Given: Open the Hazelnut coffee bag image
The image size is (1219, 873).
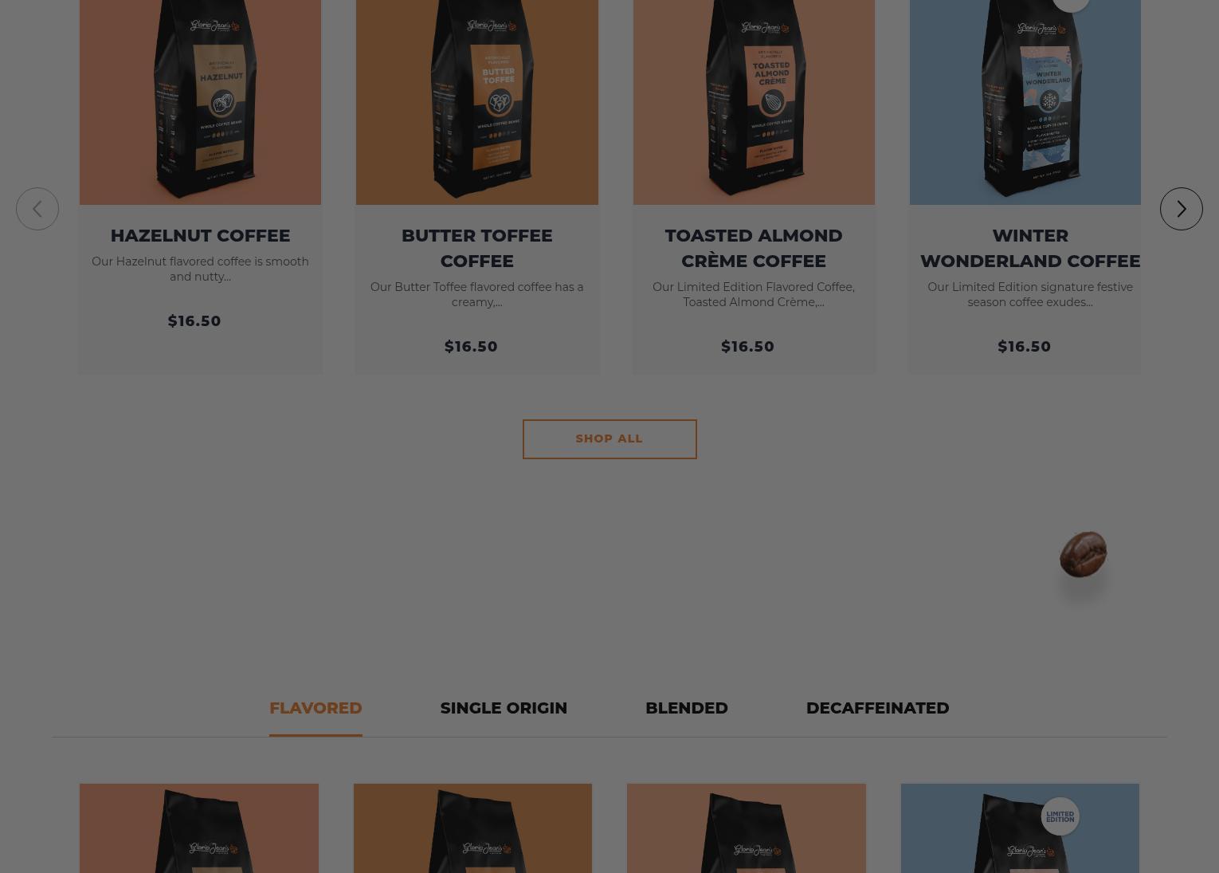Looking at the screenshot, I should [x=200, y=102].
